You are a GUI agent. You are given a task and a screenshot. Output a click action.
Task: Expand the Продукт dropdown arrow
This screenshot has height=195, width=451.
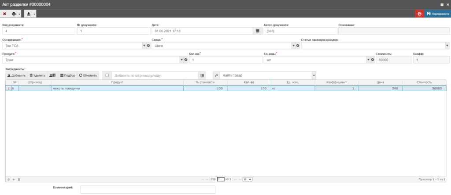(181, 60)
